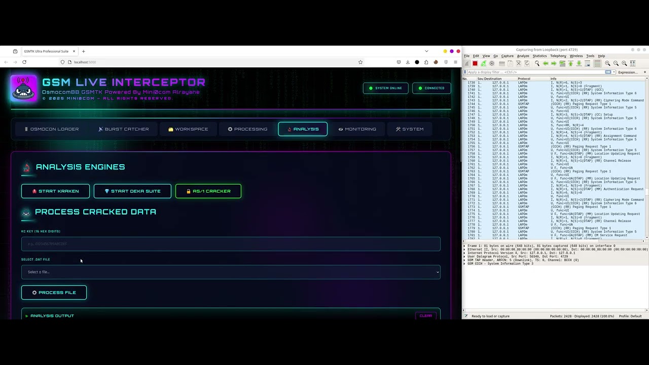This screenshot has width=649, height=365.
Task: Close the capture file via toolbar icon
Action: pos(518,63)
